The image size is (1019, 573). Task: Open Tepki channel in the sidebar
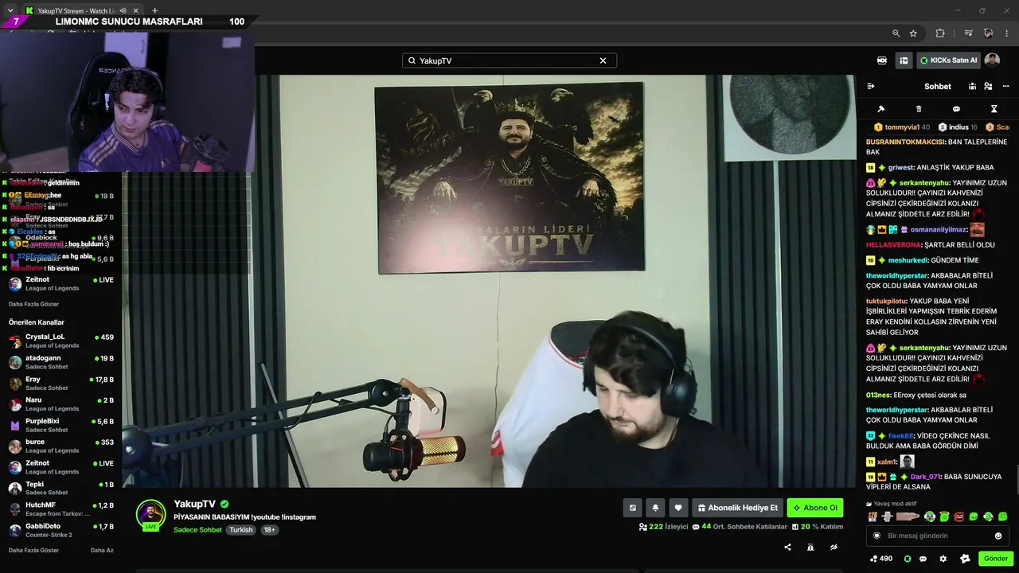pos(61,488)
